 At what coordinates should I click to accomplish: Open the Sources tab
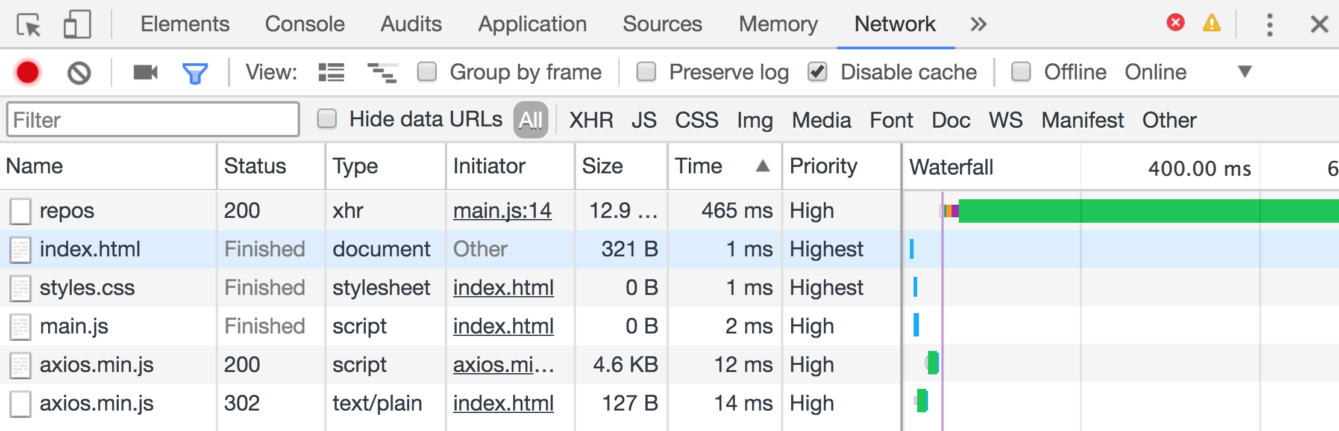pos(662,24)
